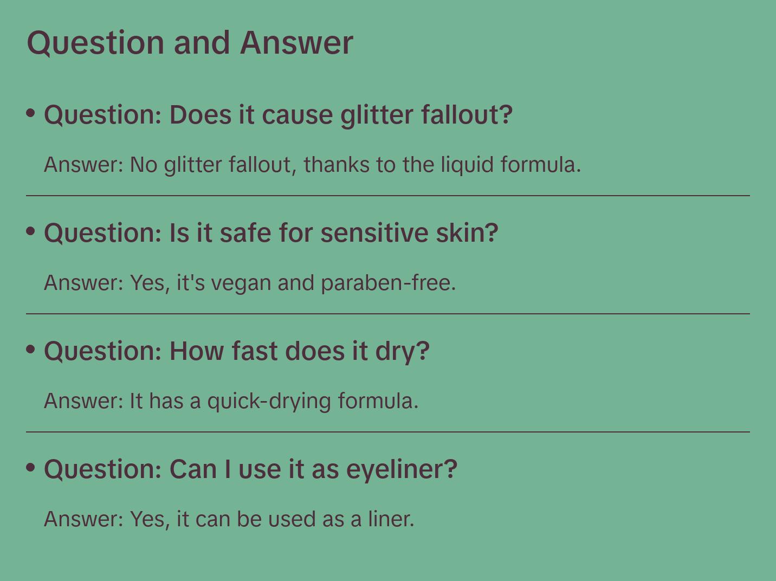Select the sensitive skin question
Viewport: 776px width, 581px height.
click(x=271, y=233)
